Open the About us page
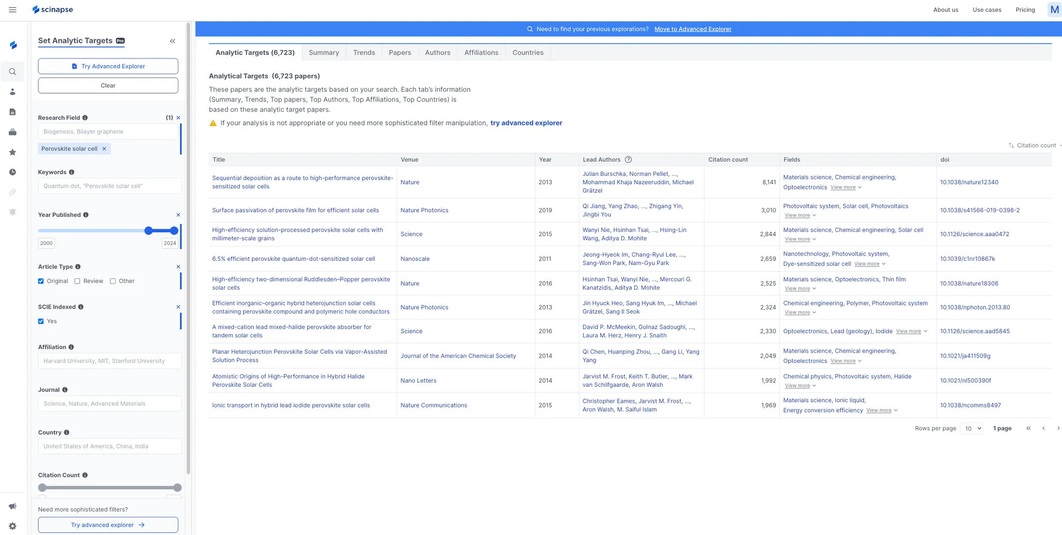 (946, 10)
